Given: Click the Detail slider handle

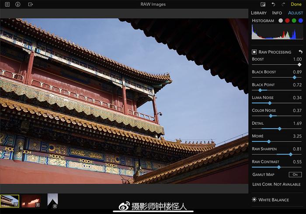Looking at the screenshot, I should pyautogui.click(x=280, y=129).
